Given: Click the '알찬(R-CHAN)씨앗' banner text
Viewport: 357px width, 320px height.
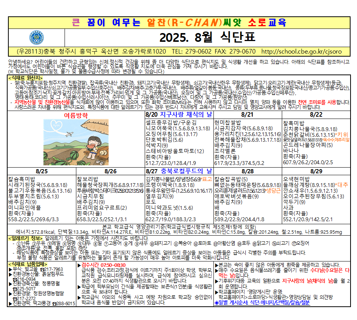Looking at the screenshot, I should [194, 22].
